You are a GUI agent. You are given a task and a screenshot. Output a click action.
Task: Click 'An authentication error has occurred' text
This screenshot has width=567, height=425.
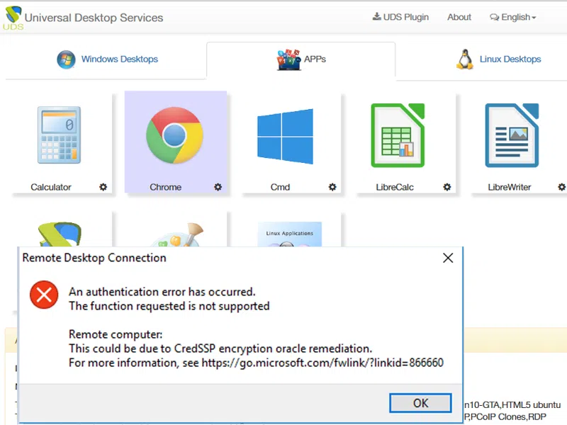[x=162, y=292]
